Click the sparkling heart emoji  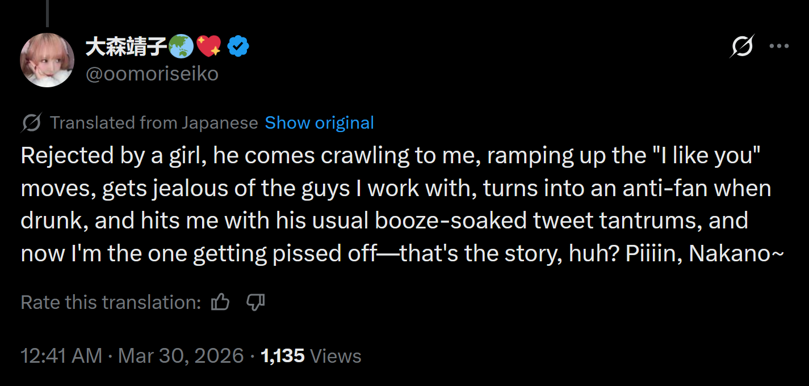tap(209, 47)
